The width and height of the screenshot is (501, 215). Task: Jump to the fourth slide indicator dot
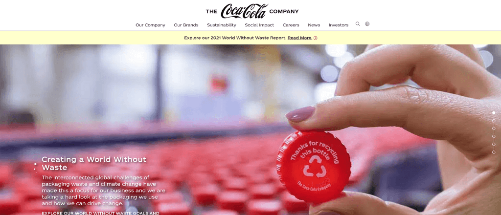point(494,136)
